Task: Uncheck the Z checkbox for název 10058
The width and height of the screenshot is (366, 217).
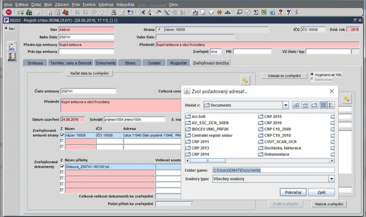Action: click(x=62, y=135)
